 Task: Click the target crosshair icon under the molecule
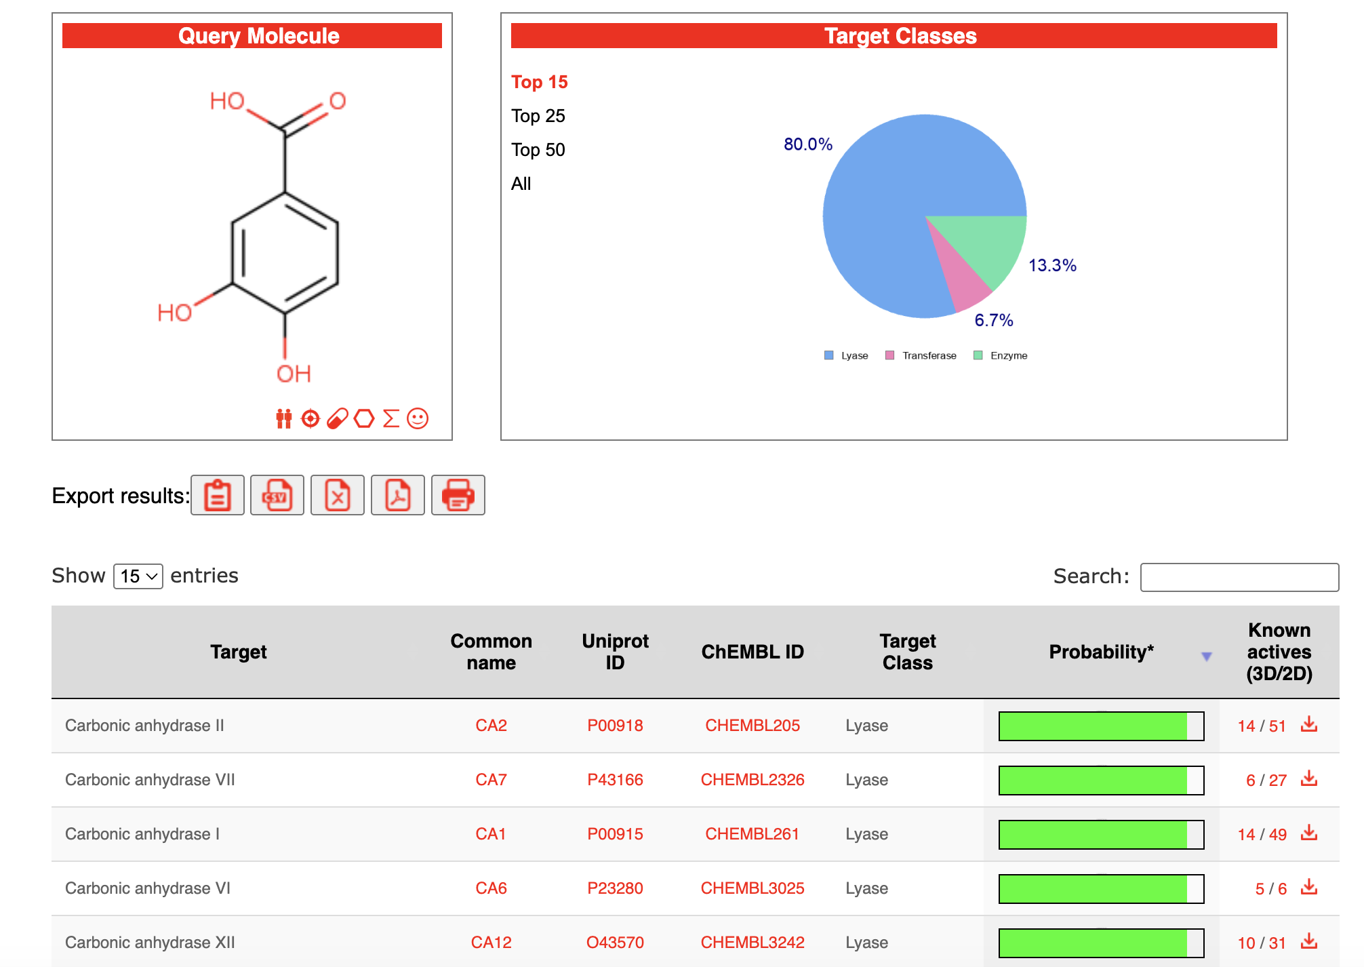point(310,419)
